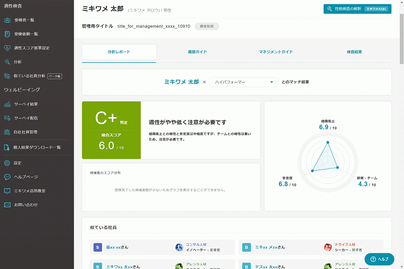Click the 自社社員 tag badge
This screenshot has width=404, height=269.
coord(207,26)
